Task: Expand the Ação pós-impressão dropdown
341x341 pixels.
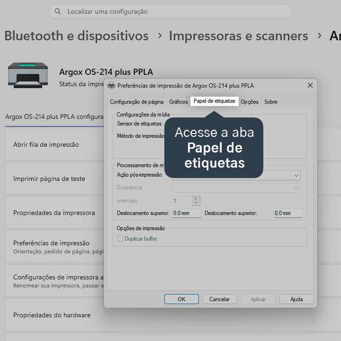Action: coord(296,176)
